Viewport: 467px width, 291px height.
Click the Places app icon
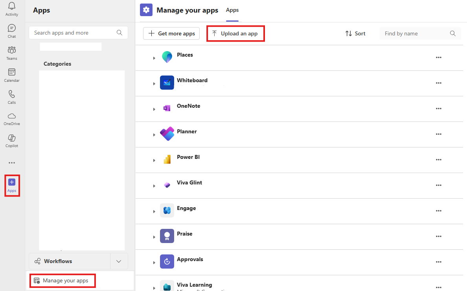pyautogui.click(x=167, y=57)
